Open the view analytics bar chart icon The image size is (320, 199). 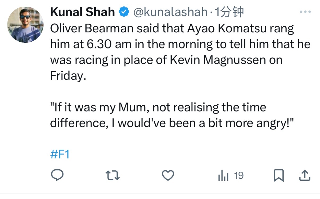click(223, 176)
